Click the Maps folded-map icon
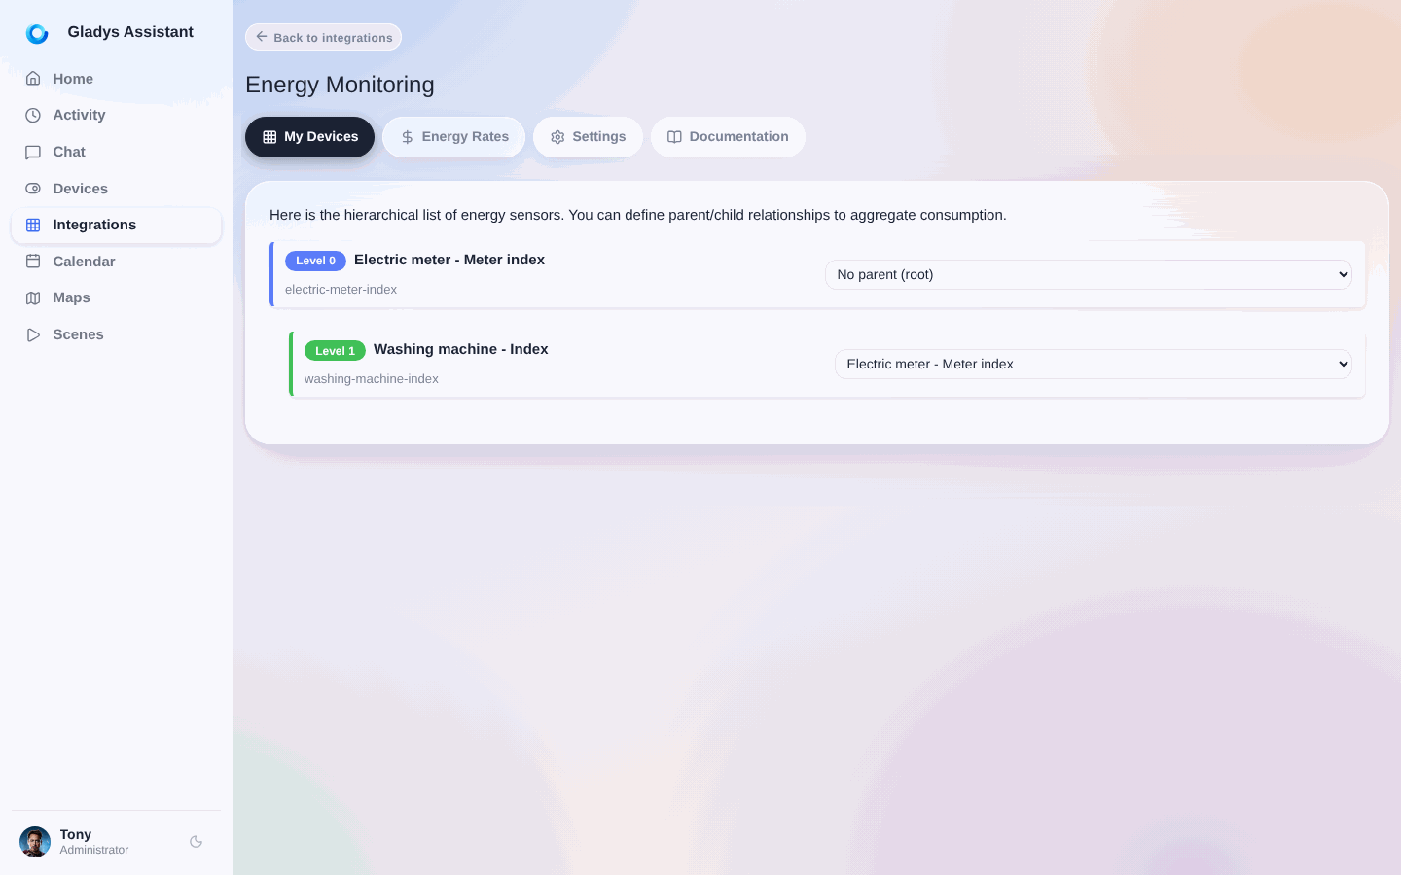 (x=33, y=297)
